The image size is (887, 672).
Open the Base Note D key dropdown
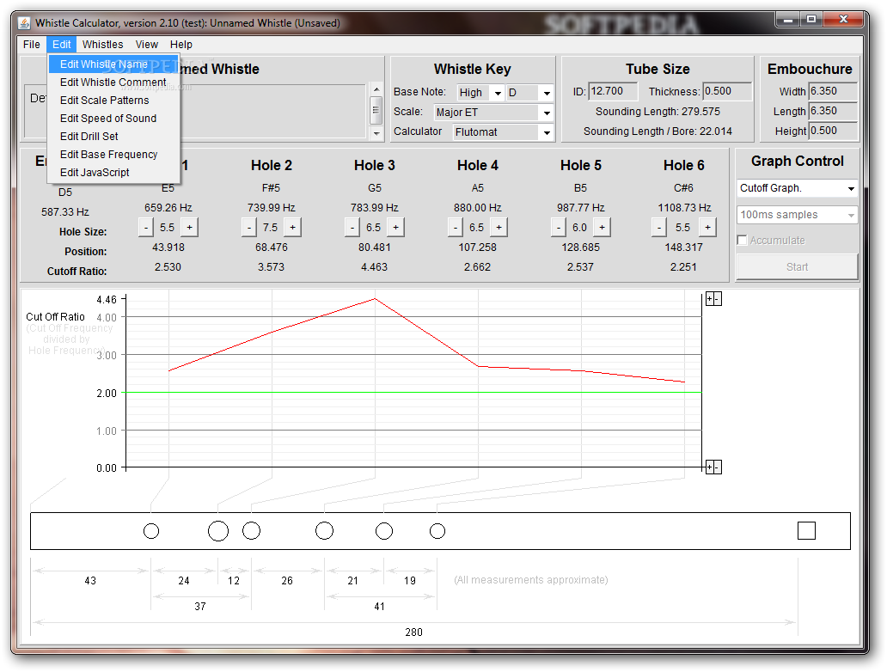529,93
